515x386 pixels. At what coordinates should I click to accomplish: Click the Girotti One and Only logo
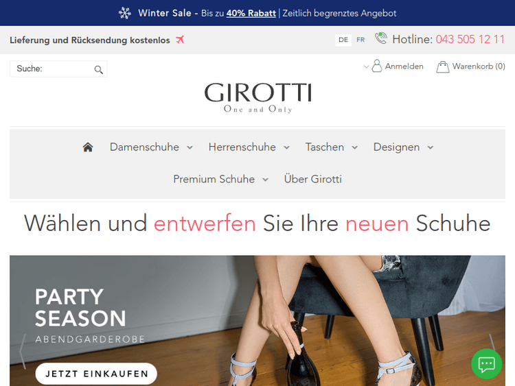[257, 97]
